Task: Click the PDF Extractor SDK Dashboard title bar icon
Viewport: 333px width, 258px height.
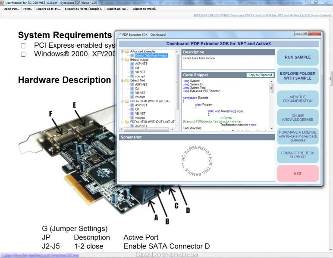Action: [119, 34]
